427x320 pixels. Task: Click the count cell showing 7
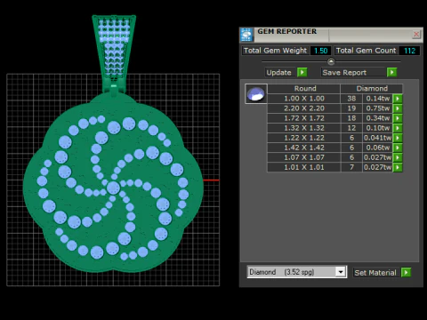point(351,167)
